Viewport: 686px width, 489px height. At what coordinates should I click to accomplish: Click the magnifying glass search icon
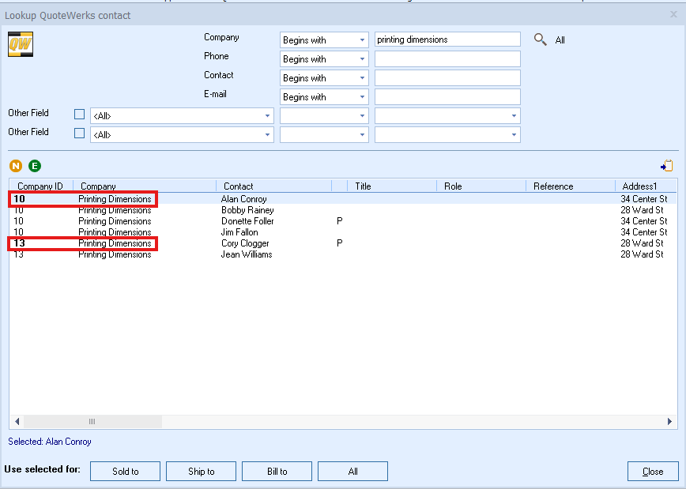click(541, 39)
